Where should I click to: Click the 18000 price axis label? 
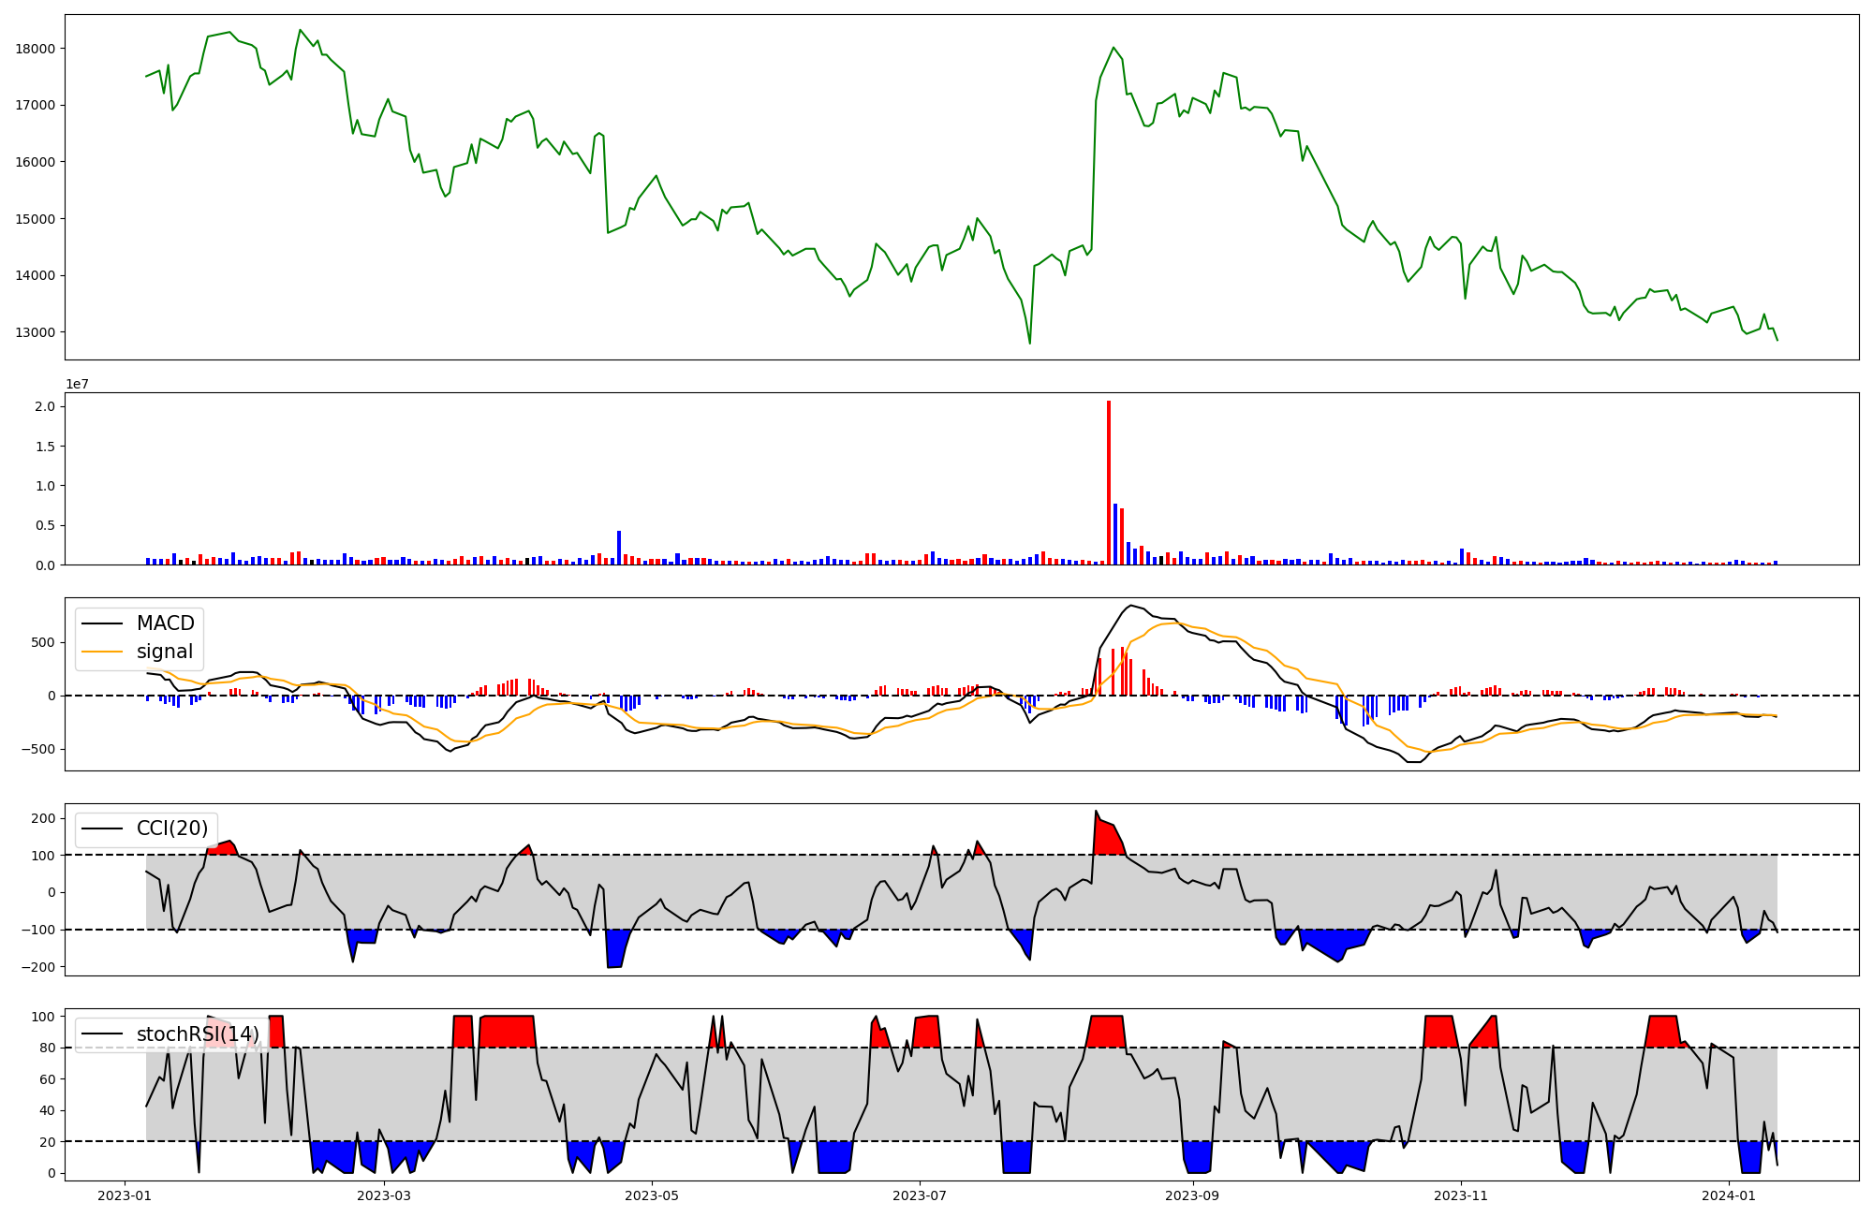pyautogui.click(x=36, y=49)
